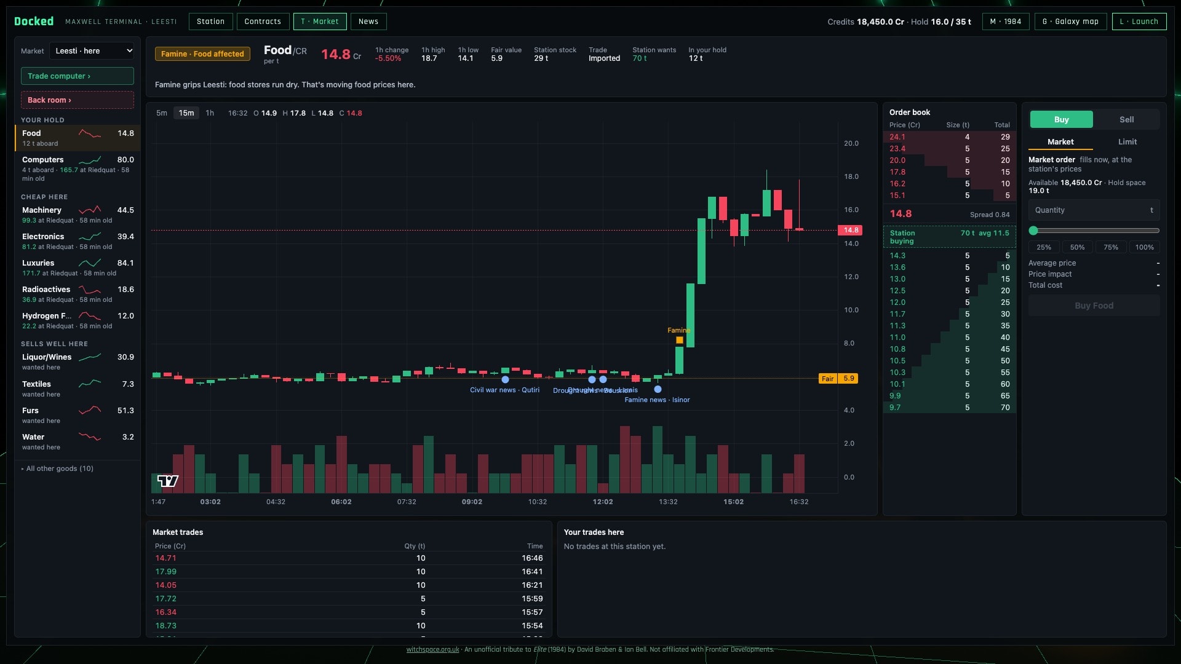Open the 1984 mode button
The width and height of the screenshot is (1181, 664).
[1006, 22]
